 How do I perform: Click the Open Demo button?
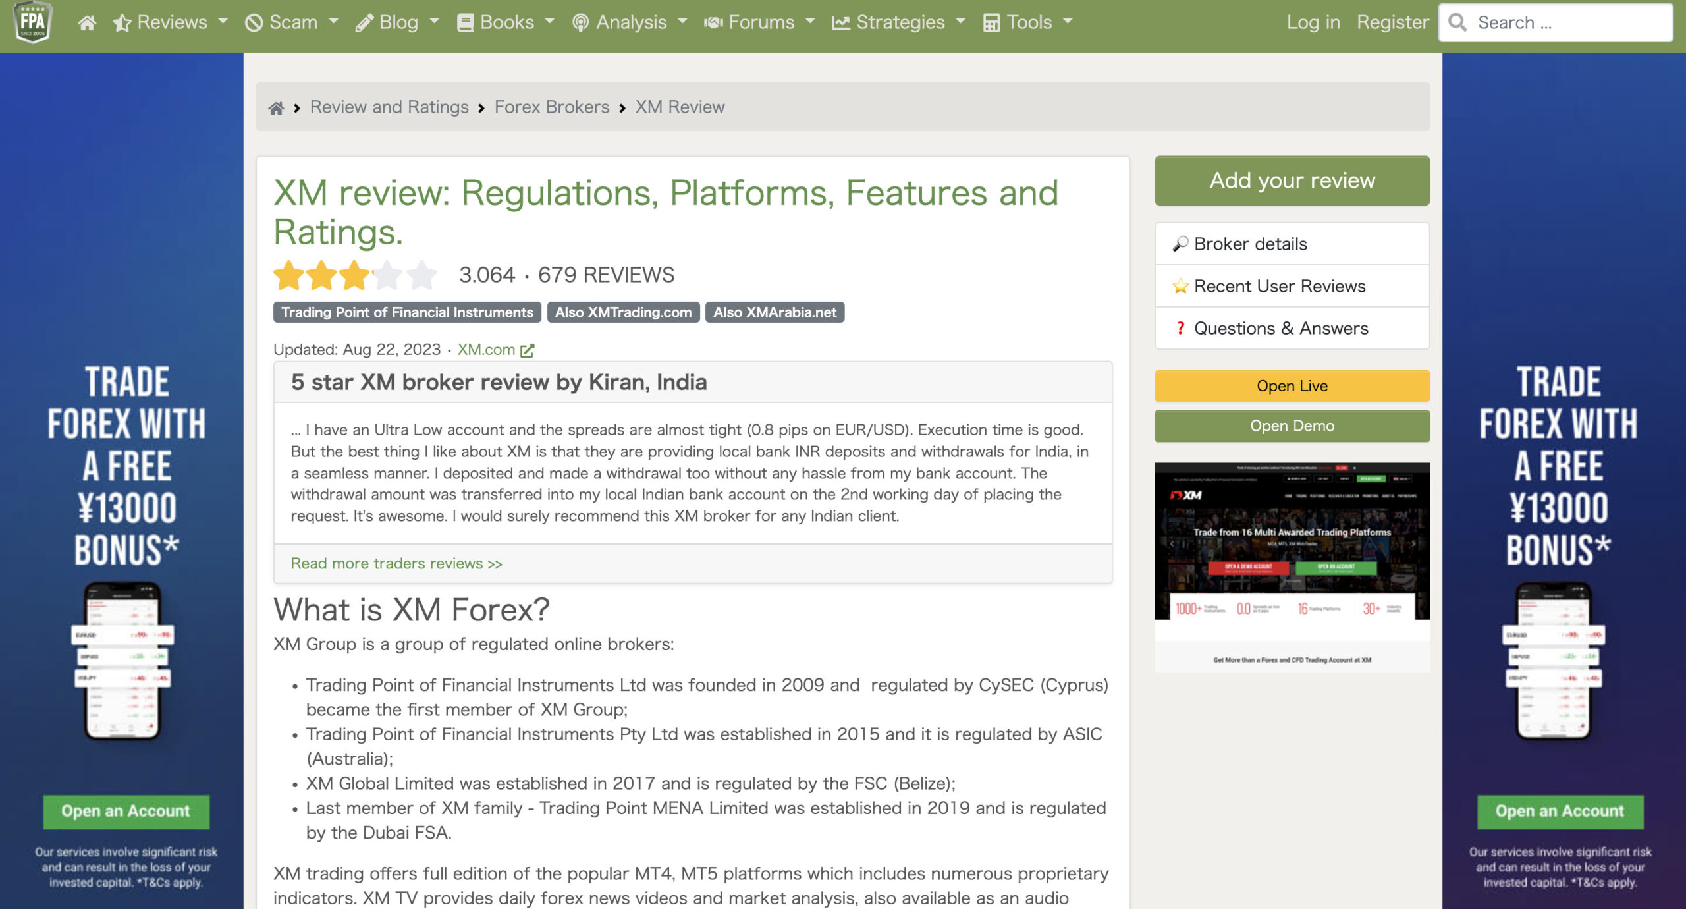click(1292, 426)
